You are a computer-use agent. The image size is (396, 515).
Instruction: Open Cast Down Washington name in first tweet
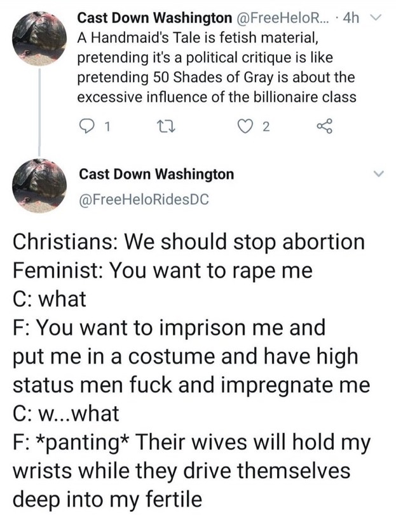154,18
